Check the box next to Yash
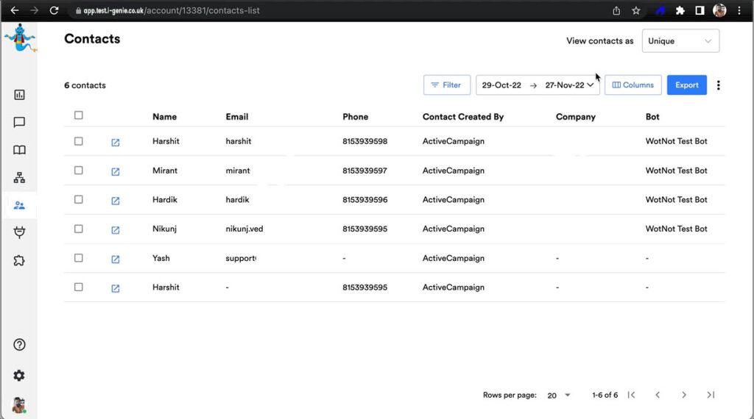The width and height of the screenshot is (754, 419). tap(79, 258)
